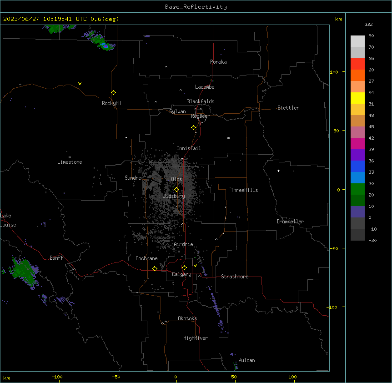
Task: Click the Drumheller city label
Action: pos(290,222)
